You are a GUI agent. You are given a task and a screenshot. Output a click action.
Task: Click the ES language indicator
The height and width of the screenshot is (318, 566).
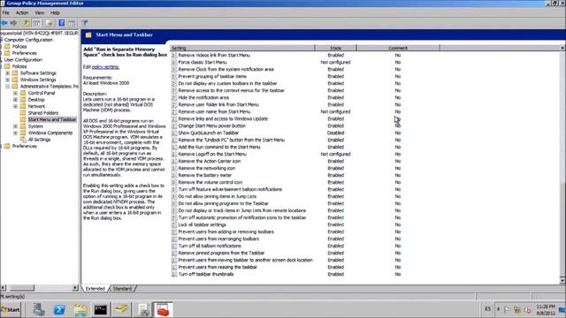(487, 309)
